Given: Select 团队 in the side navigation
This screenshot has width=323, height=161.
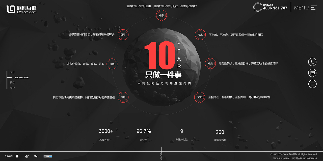Looking at the screenshot, I should pyautogui.click(x=12, y=82).
